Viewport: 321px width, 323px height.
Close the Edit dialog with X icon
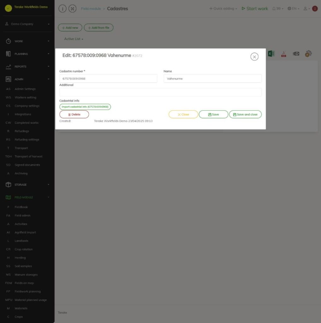coord(254,57)
